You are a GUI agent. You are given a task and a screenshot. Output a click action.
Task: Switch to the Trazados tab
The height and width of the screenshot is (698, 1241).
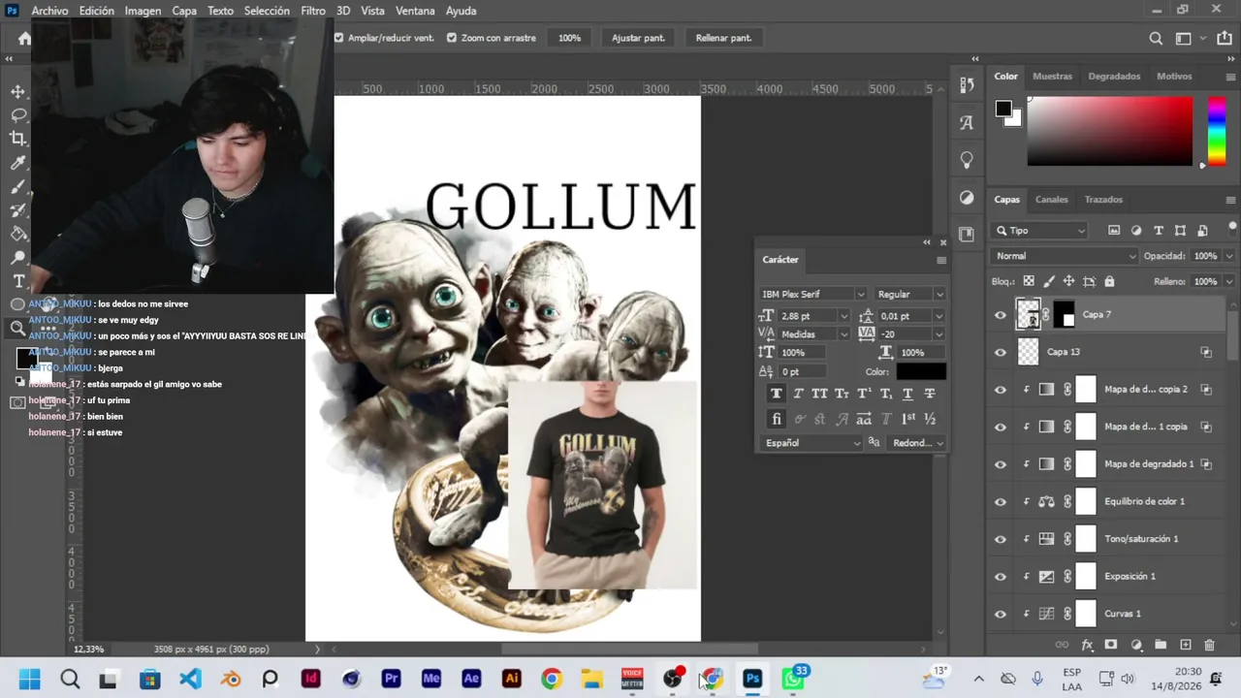click(1103, 200)
